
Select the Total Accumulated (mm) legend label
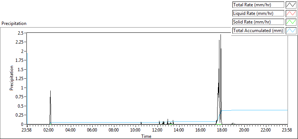(258, 31)
